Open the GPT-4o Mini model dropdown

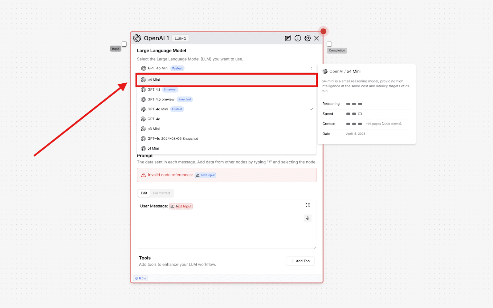pyautogui.click(x=226, y=68)
